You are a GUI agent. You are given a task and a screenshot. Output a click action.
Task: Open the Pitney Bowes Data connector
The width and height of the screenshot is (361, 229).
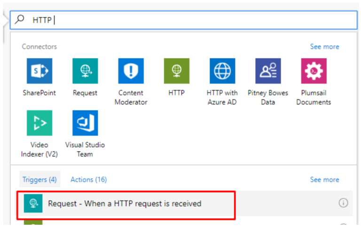(268, 71)
